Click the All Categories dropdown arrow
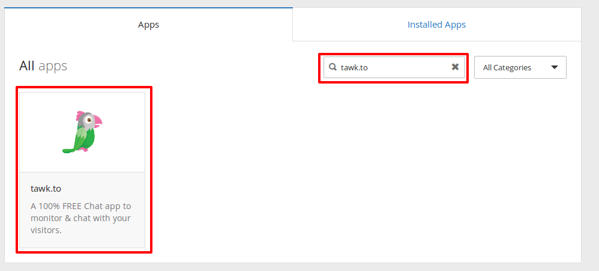The width and height of the screenshot is (599, 271). 555,68
